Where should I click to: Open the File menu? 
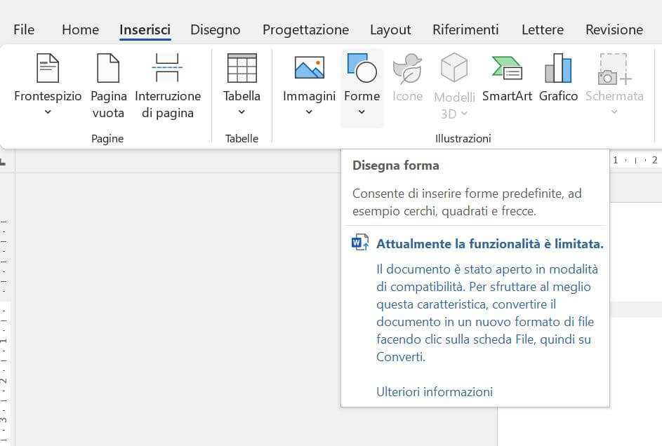(24, 29)
